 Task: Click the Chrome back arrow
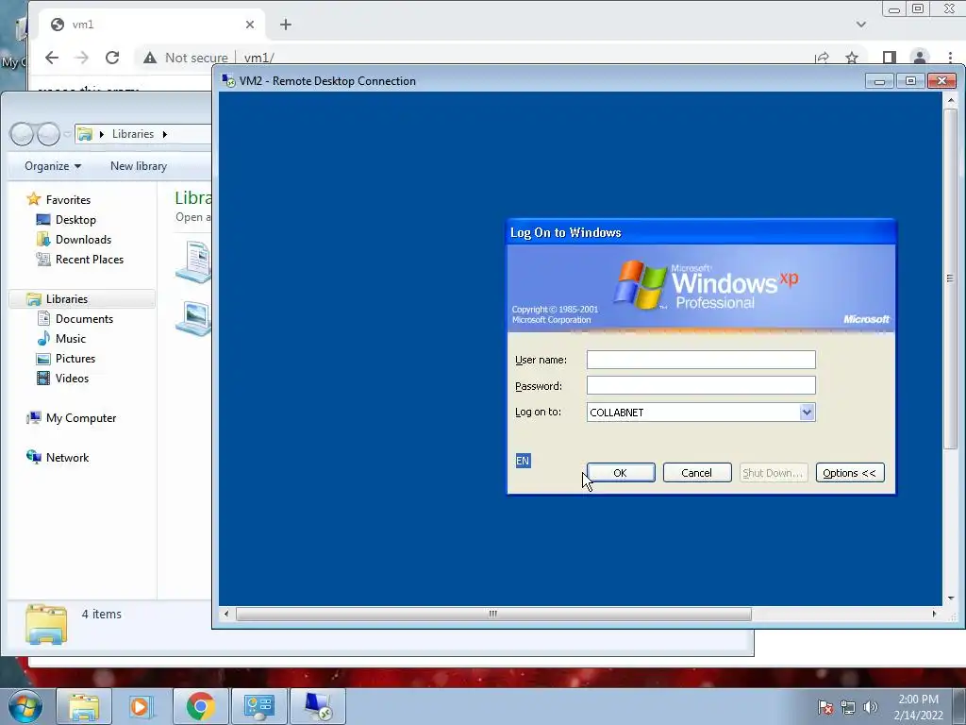[x=52, y=58]
